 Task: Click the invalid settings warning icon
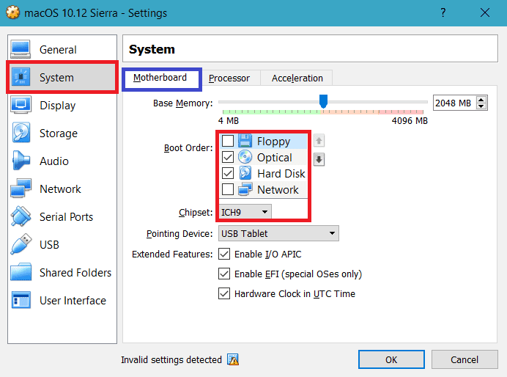233,359
